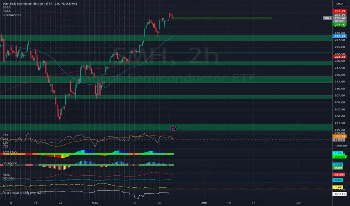Click the May label on time axis
Image resolution: width=350 pixels, height=206 pixels.
tap(95, 203)
